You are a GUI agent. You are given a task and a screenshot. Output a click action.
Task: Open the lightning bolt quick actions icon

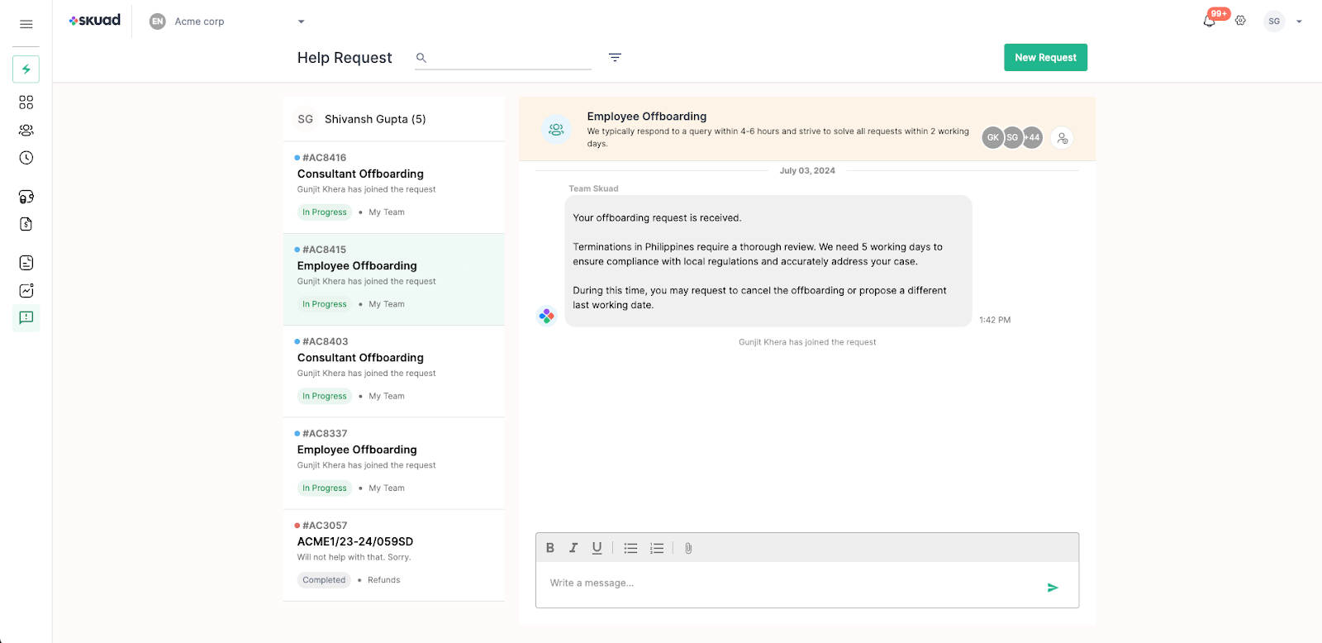(x=26, y=69)
